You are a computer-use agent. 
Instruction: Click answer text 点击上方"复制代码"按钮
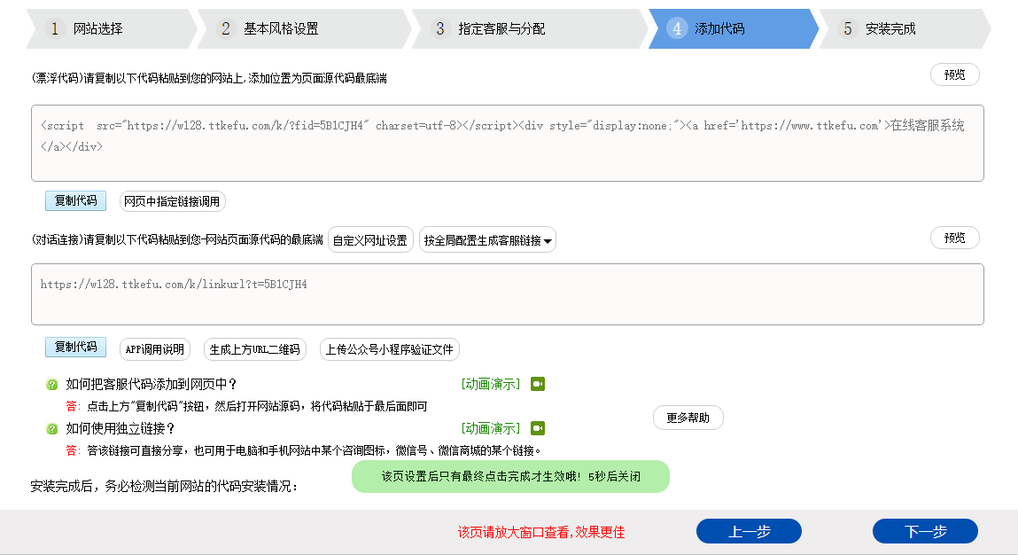[x=256, y=406]
